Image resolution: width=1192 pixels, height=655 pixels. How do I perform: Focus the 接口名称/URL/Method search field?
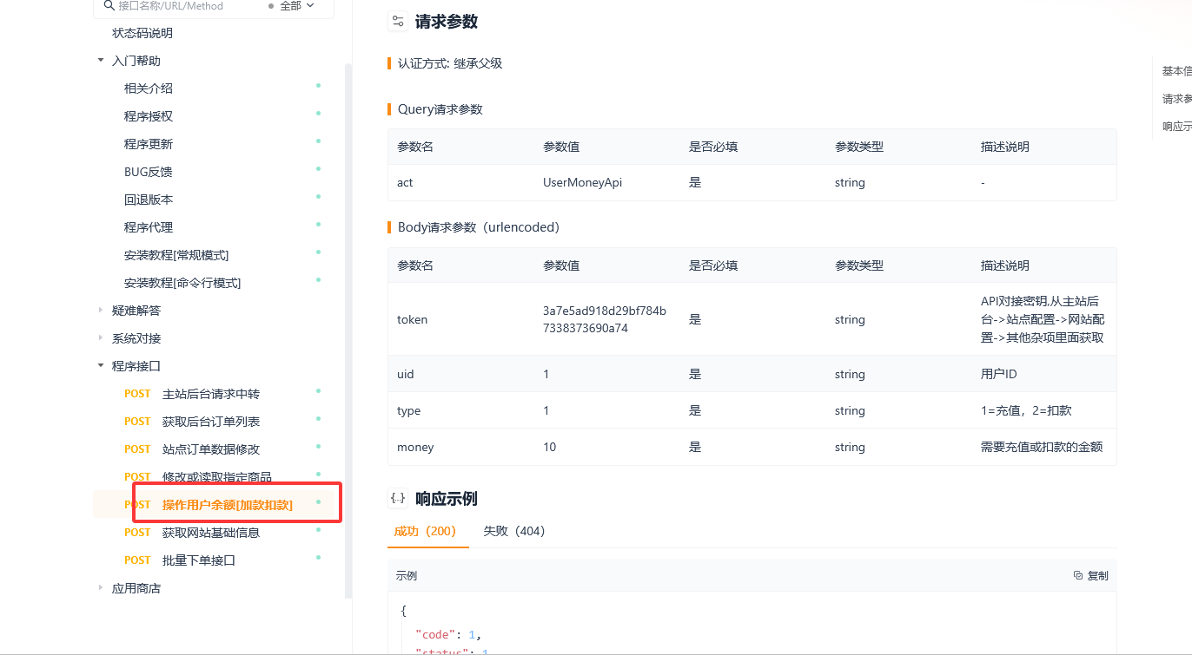182,6
